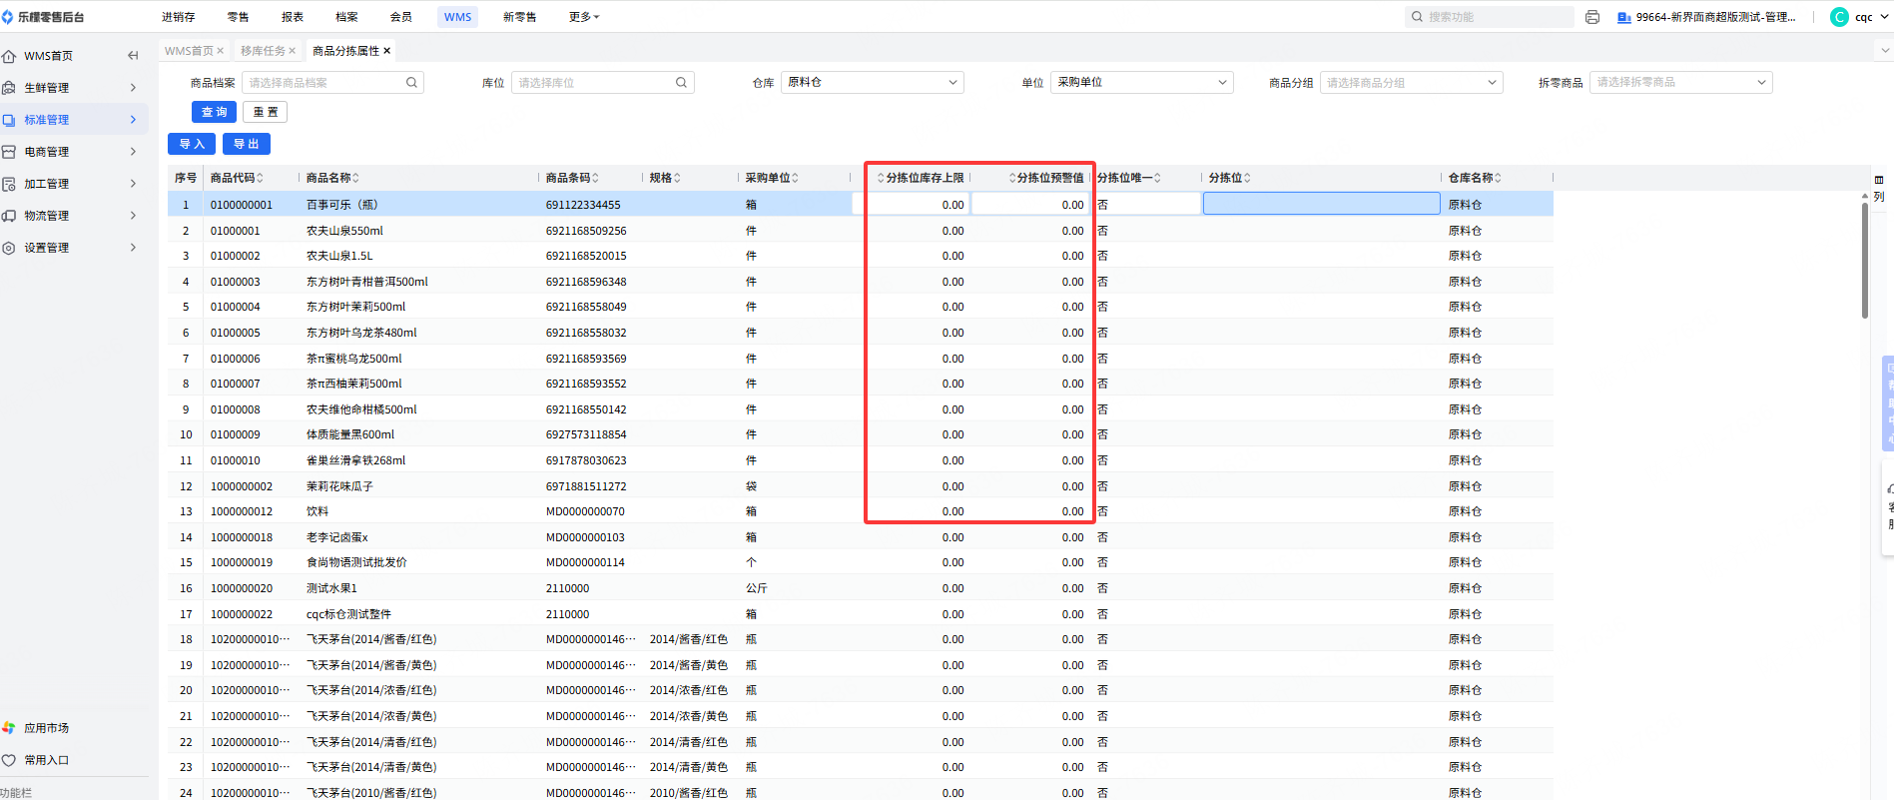This screenshot has height=800, width=1894.
Task: Expand the cqc user menu arrow
Action: point(1885,17)
